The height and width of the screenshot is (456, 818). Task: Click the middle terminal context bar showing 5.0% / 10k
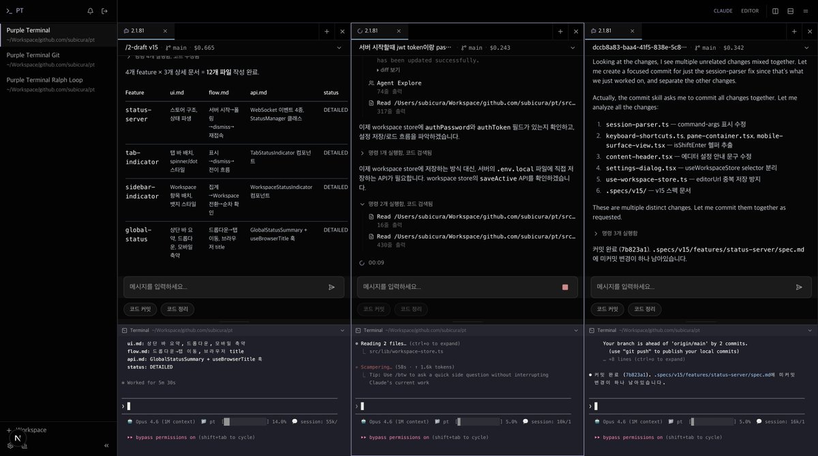tap(479, 421)
